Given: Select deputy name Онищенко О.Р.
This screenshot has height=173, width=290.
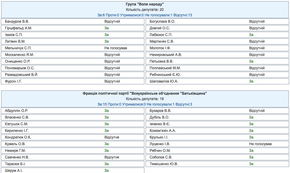Looking at the screenshot, I should pyautogui.click(x=17, y=61).
